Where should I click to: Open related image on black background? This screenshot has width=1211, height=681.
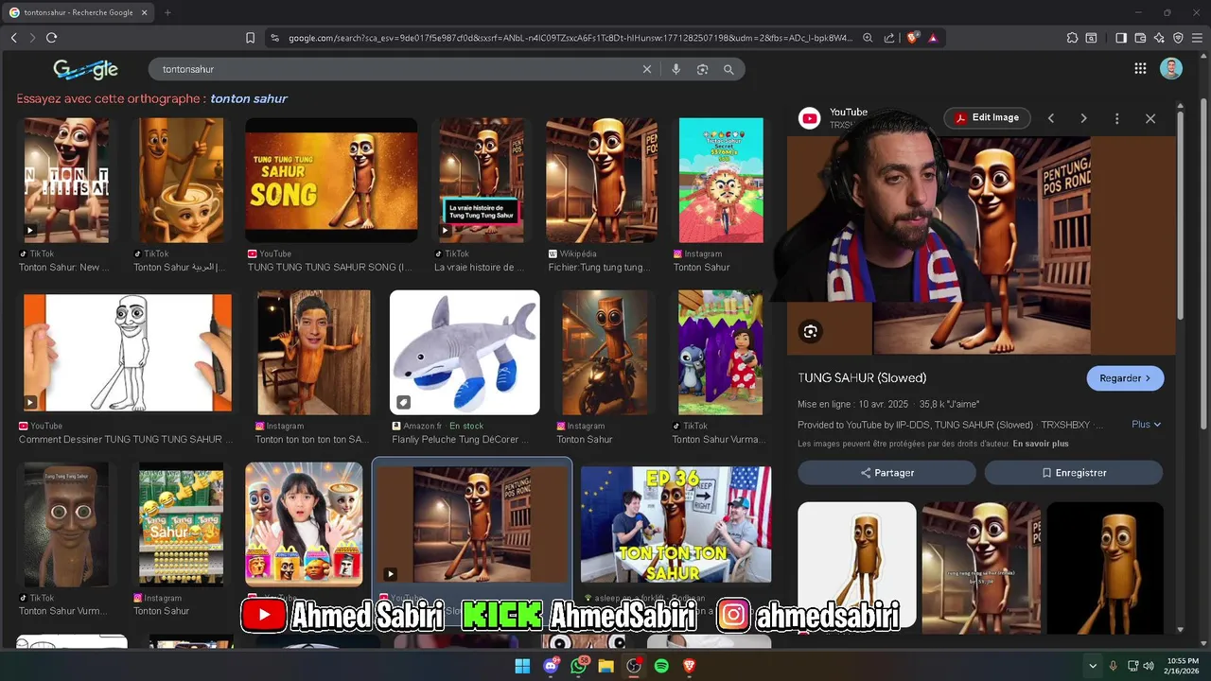pos(1105,566)
